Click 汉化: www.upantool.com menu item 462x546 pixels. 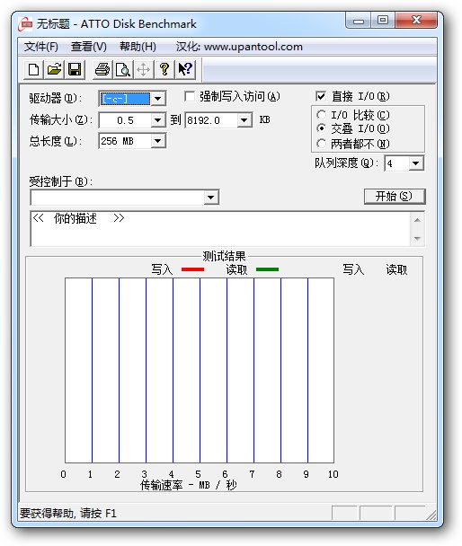(239, 47)
